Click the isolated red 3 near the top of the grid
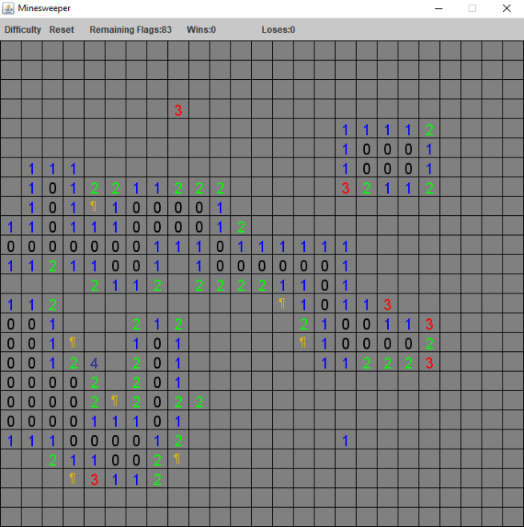 pos(178,110)
